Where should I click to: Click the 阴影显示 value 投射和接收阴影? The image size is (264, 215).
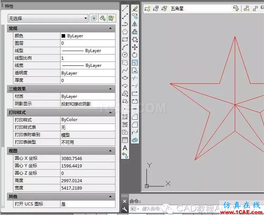(76, 104)
